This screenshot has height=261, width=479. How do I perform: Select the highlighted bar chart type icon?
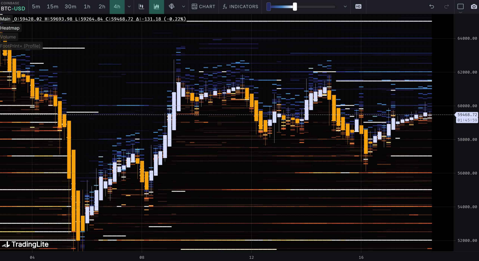point(157,7)
